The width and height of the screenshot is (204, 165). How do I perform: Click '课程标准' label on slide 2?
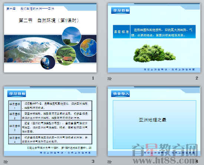click(121, 32)
